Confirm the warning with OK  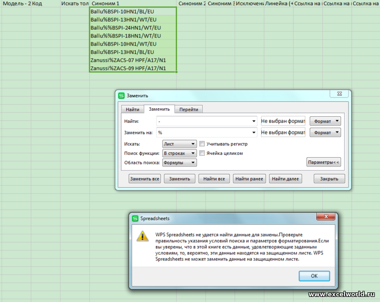click(x=314, y=276)
